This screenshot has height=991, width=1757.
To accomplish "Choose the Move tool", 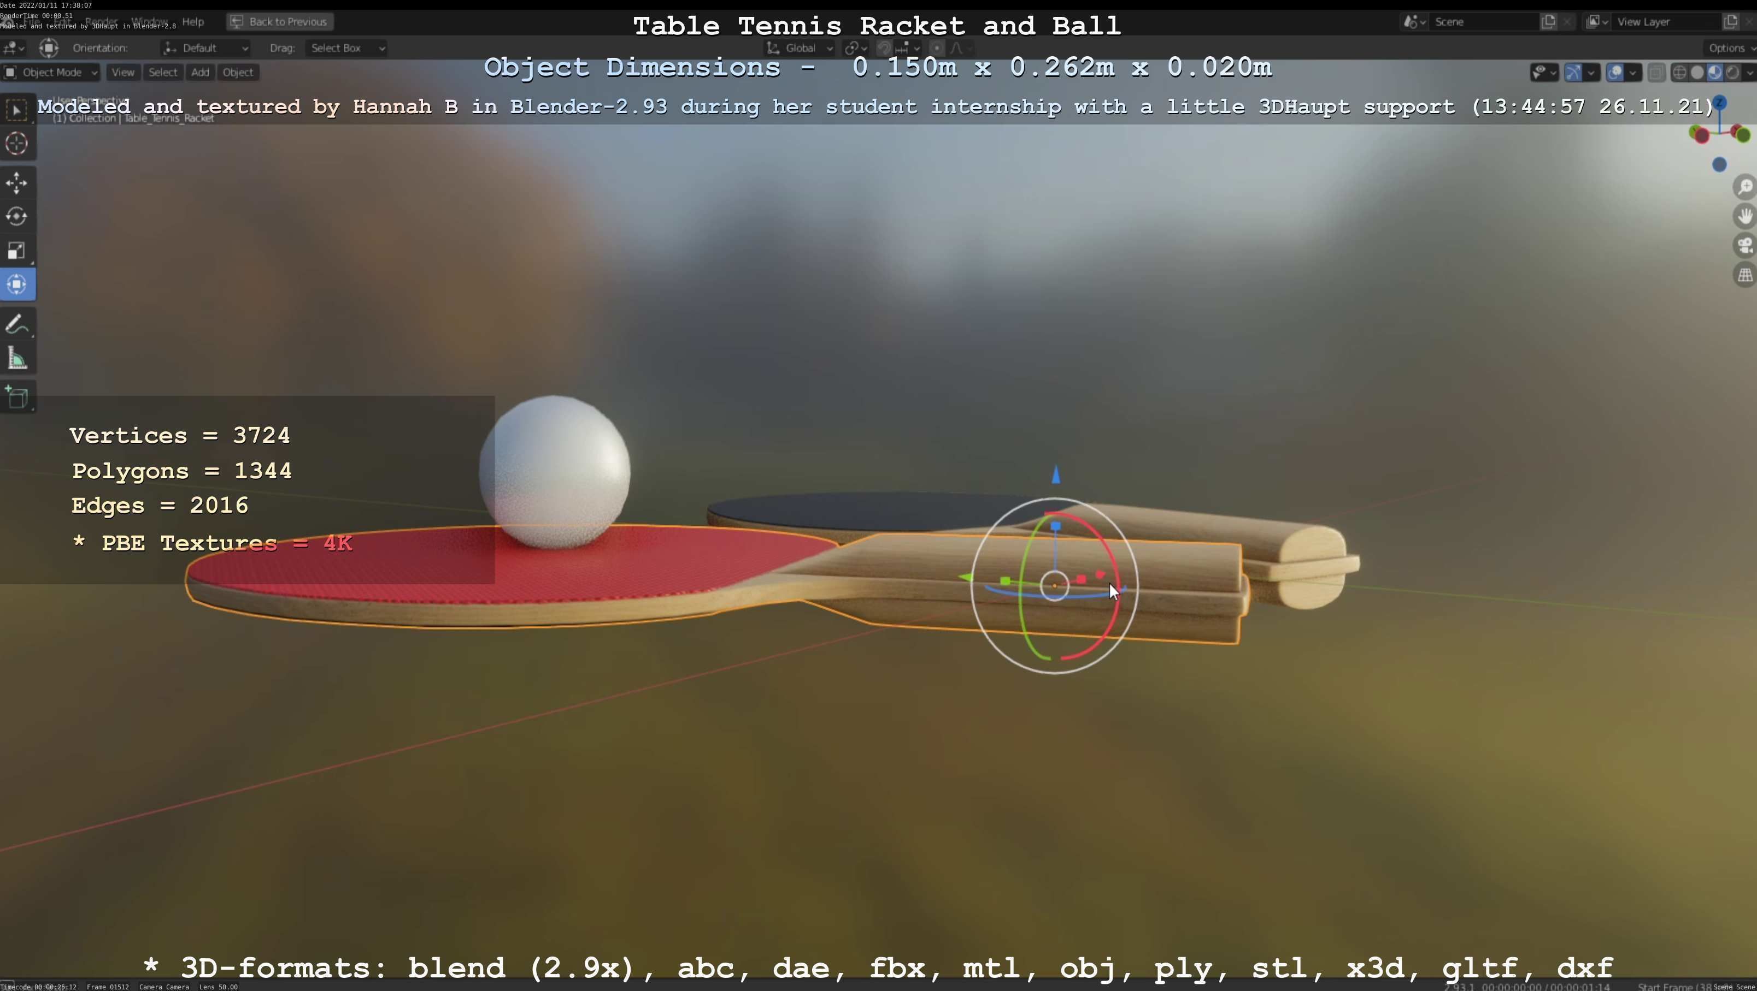I will tap(16, 183).
